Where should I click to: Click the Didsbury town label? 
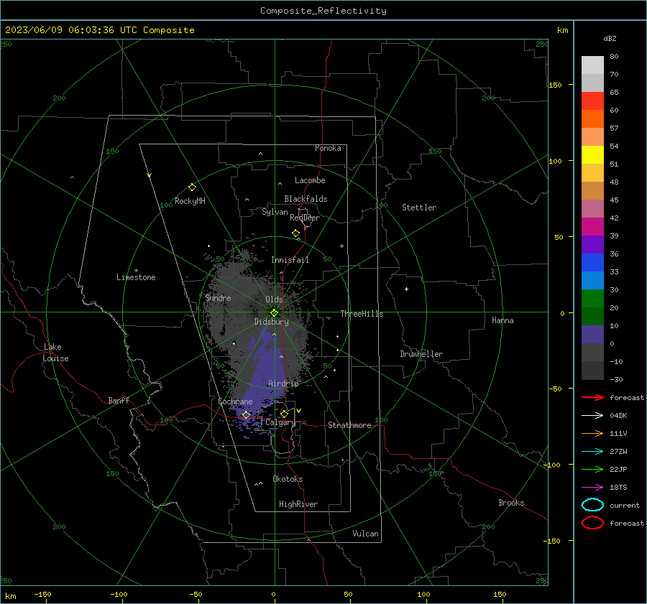tap(271, 322)
